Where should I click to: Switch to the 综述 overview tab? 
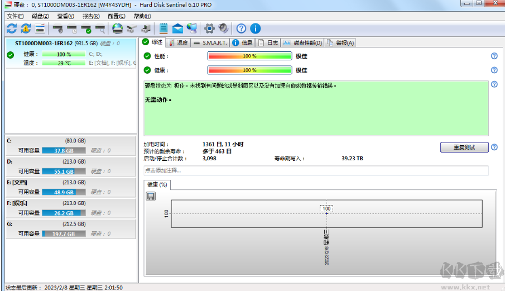(153, 42)
